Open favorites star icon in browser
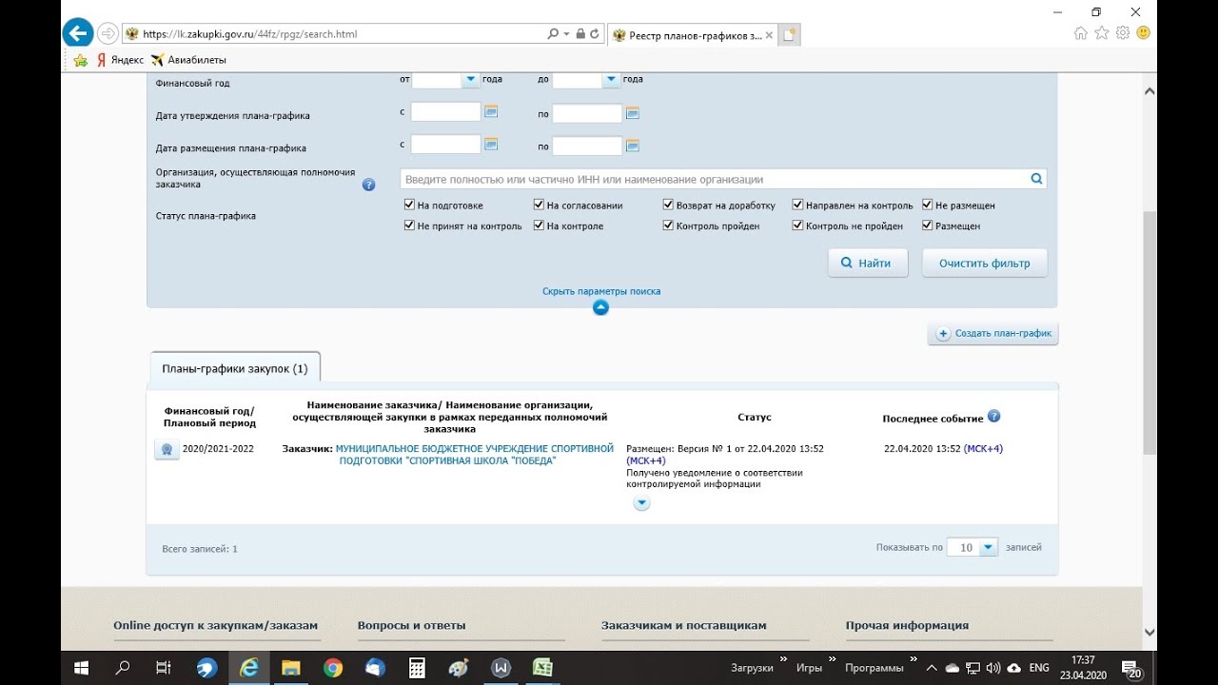Screen dimensions: 1218x685 1101,33
